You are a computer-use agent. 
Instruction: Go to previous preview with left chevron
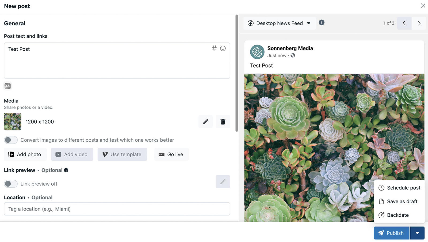(x=404, y=23)
